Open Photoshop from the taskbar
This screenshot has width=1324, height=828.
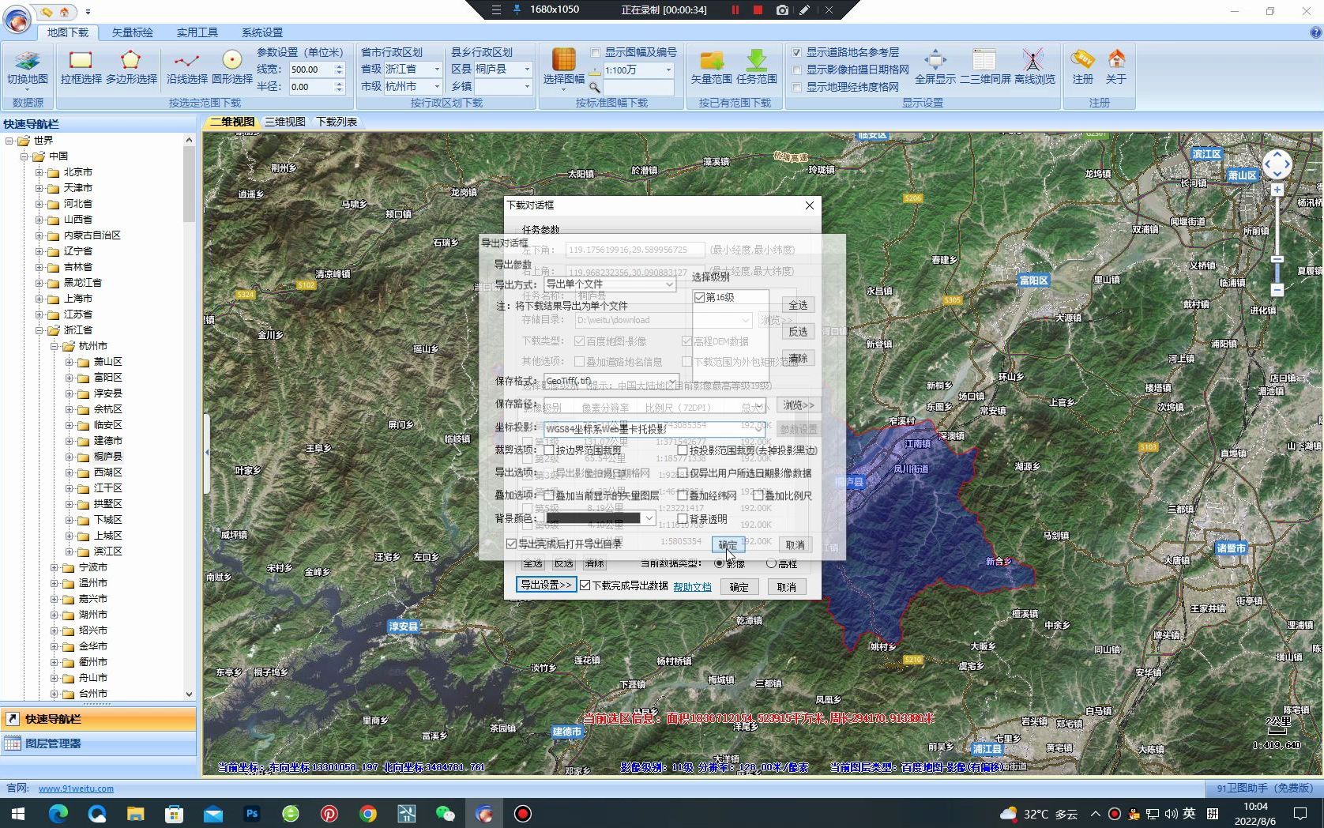pos(252,813)
